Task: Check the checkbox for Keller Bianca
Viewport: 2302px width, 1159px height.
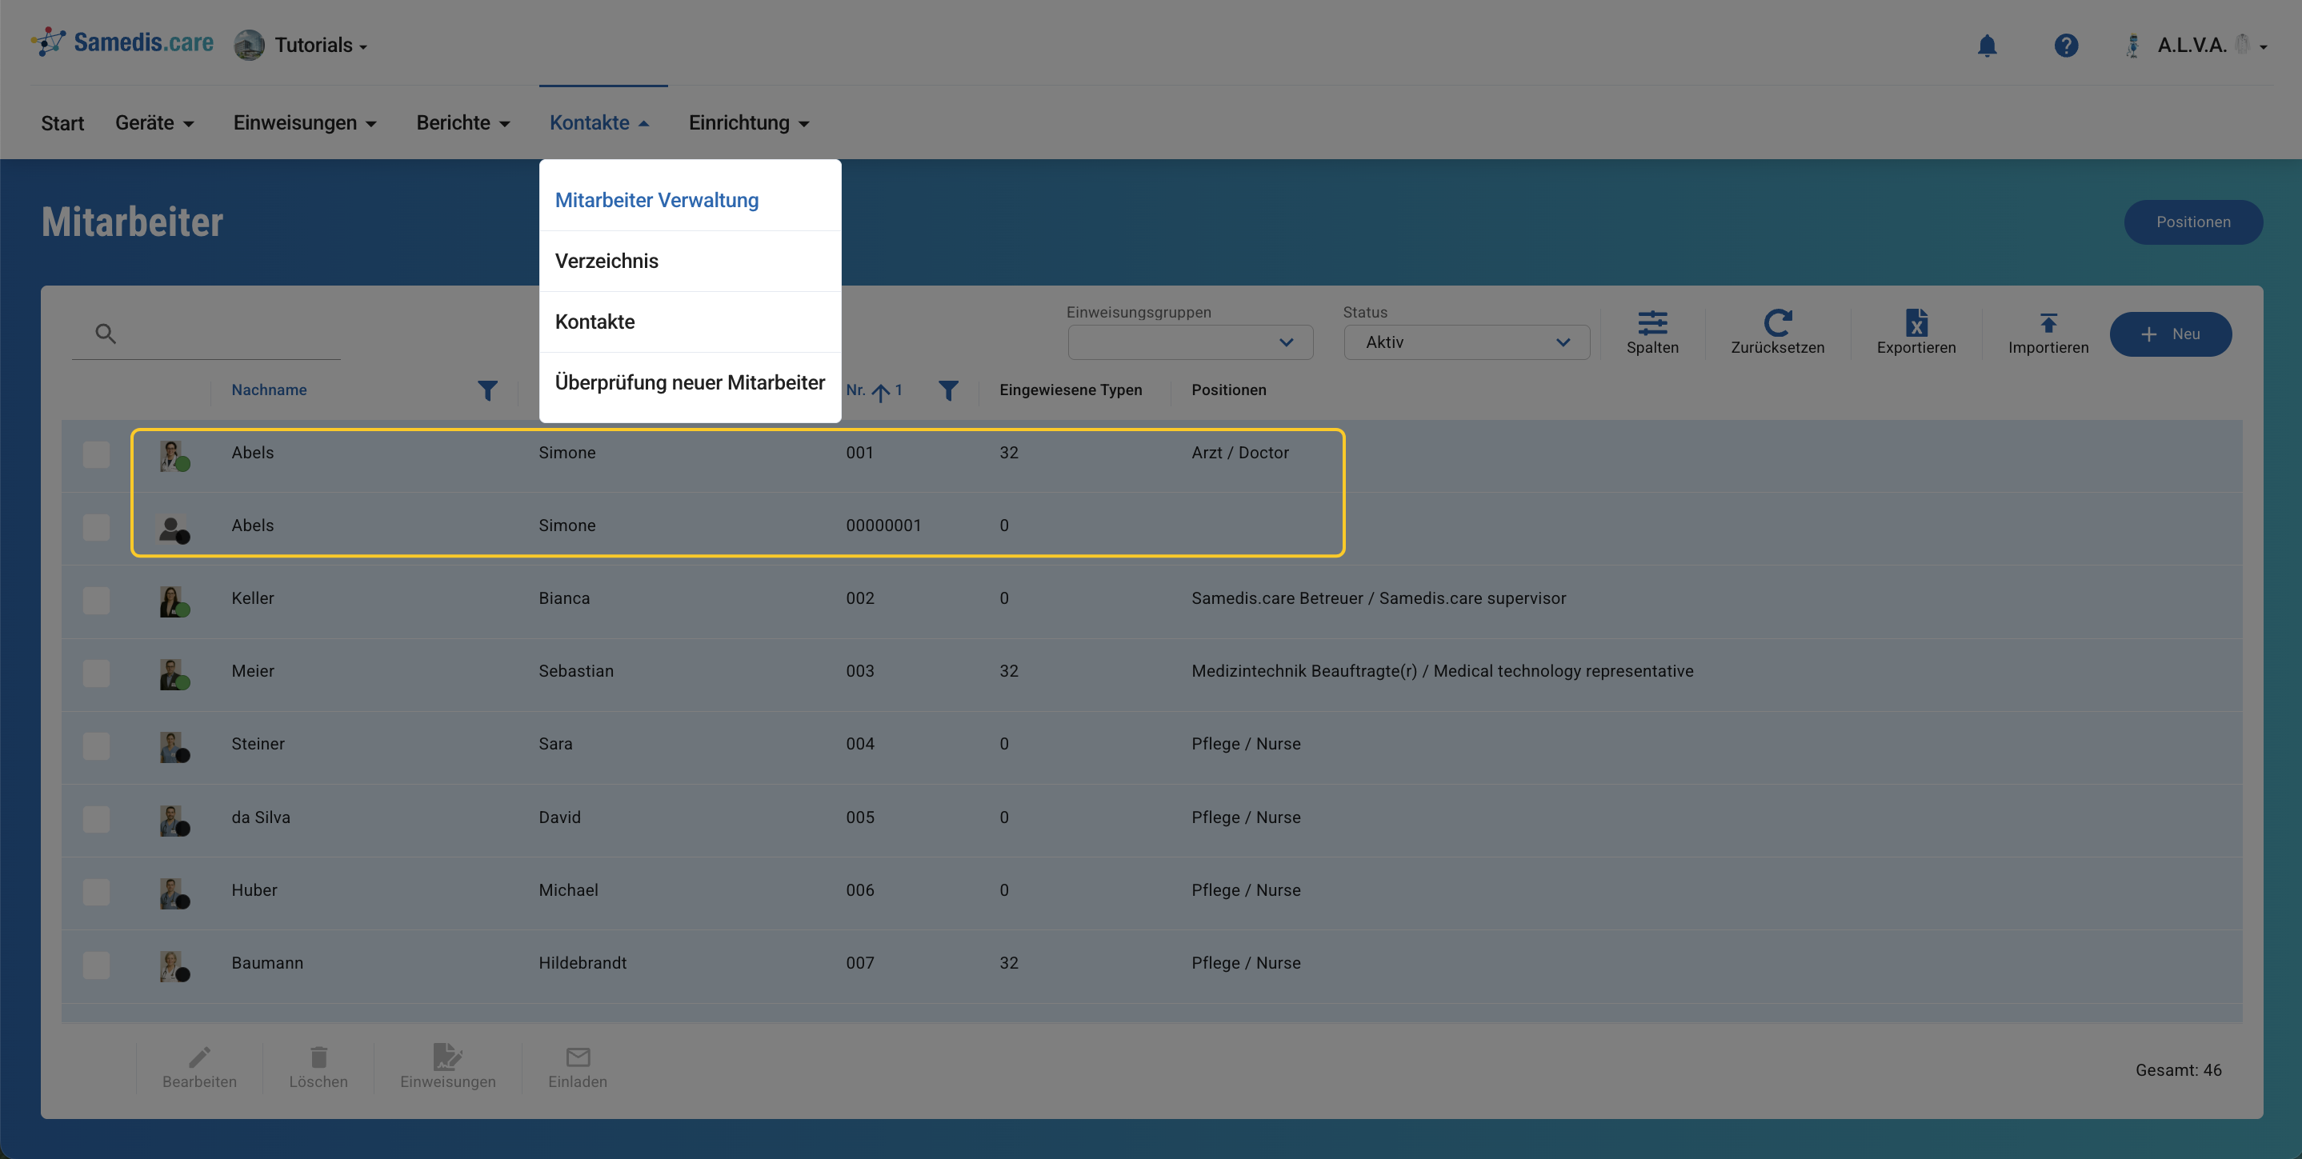Action: click(96, 600)
